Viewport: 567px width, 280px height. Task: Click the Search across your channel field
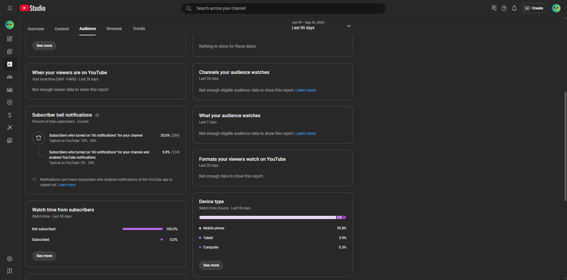tap(283, 8)
